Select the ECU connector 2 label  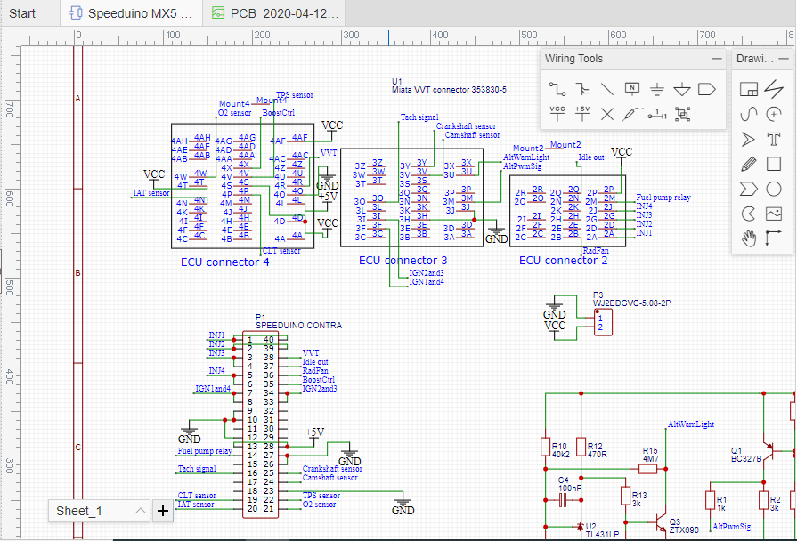(563, 261)
